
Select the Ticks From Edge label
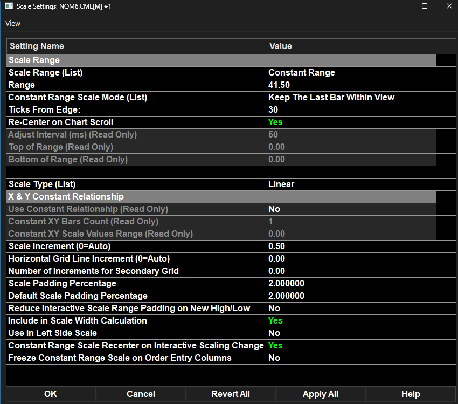pyautogui.click(x=44, y=110)
